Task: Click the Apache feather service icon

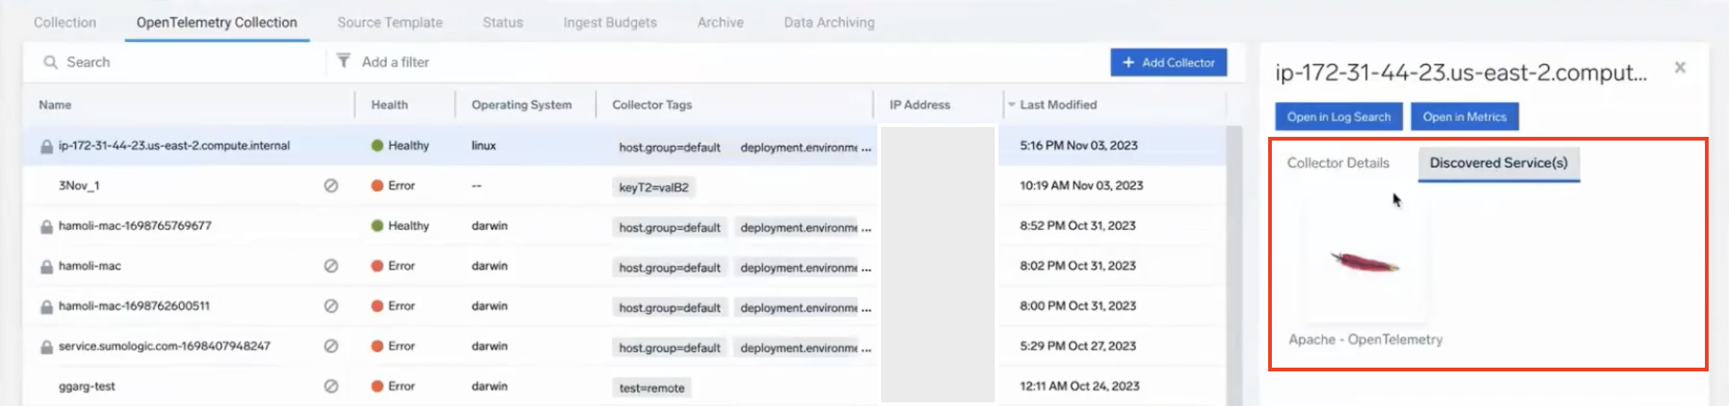Action: [x=1365, y=262]
